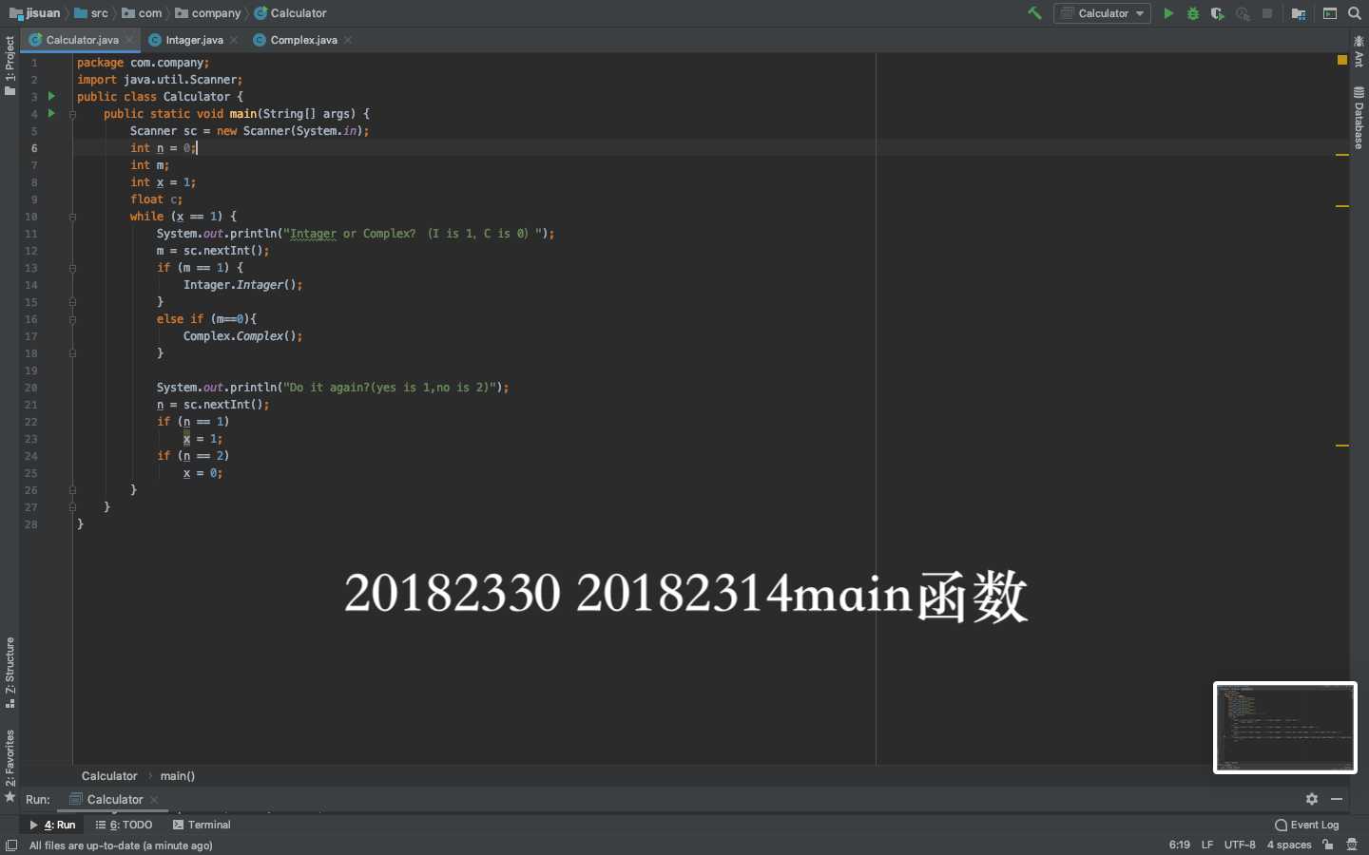1369x855 pixels.
Task: Click the jisuan project breadcrumb
Action: (35, 13)
